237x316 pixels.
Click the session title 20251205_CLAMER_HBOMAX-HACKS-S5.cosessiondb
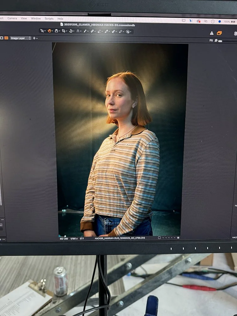[x=100, y=25]
